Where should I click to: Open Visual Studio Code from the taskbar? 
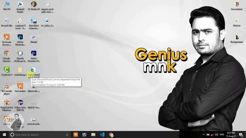(102, 135)
